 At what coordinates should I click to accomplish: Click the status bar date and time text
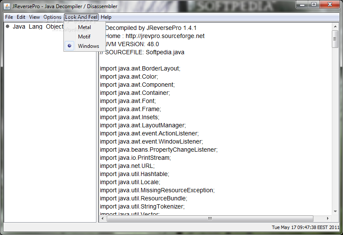[x=305, y=227]
